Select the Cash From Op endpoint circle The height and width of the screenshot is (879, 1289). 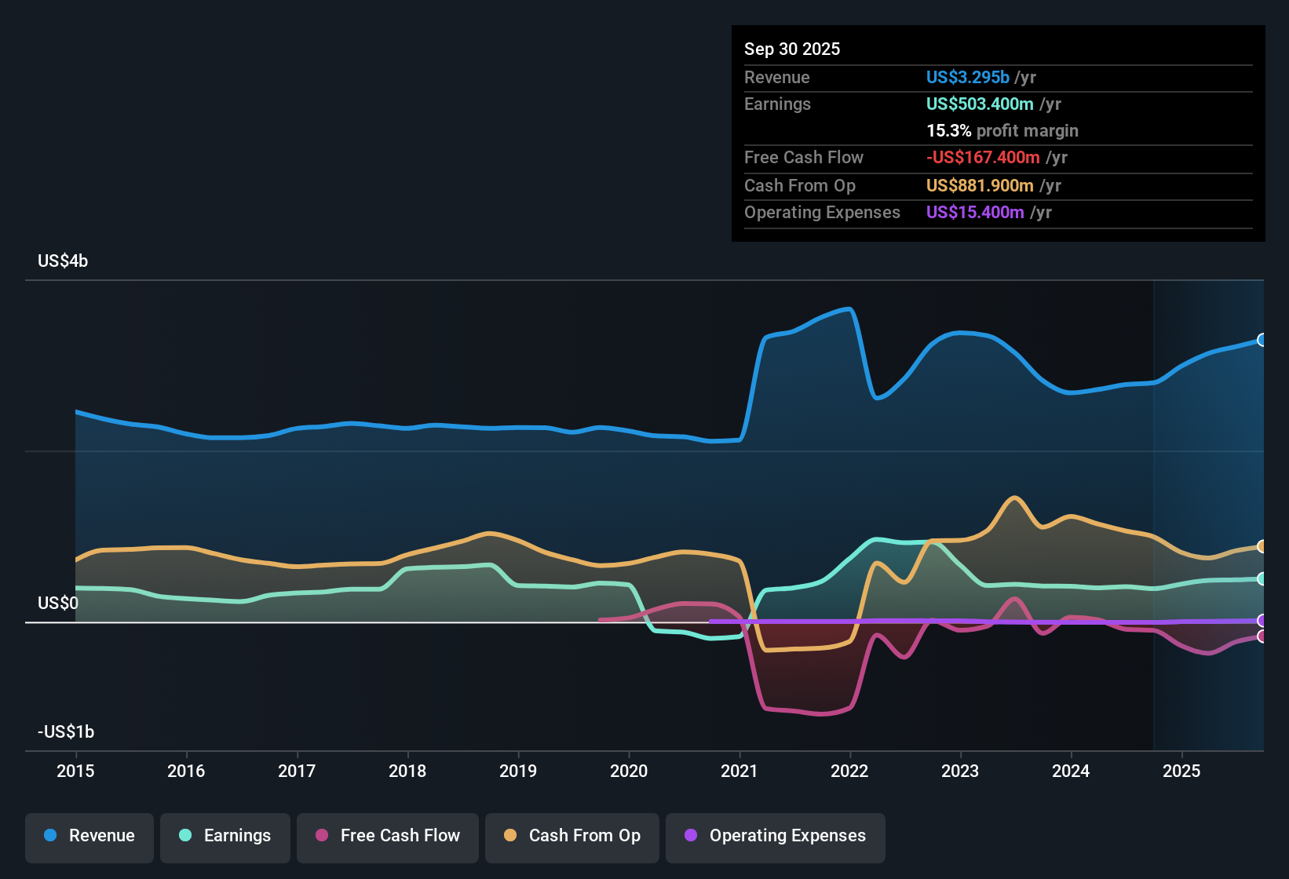(1262, 546)
